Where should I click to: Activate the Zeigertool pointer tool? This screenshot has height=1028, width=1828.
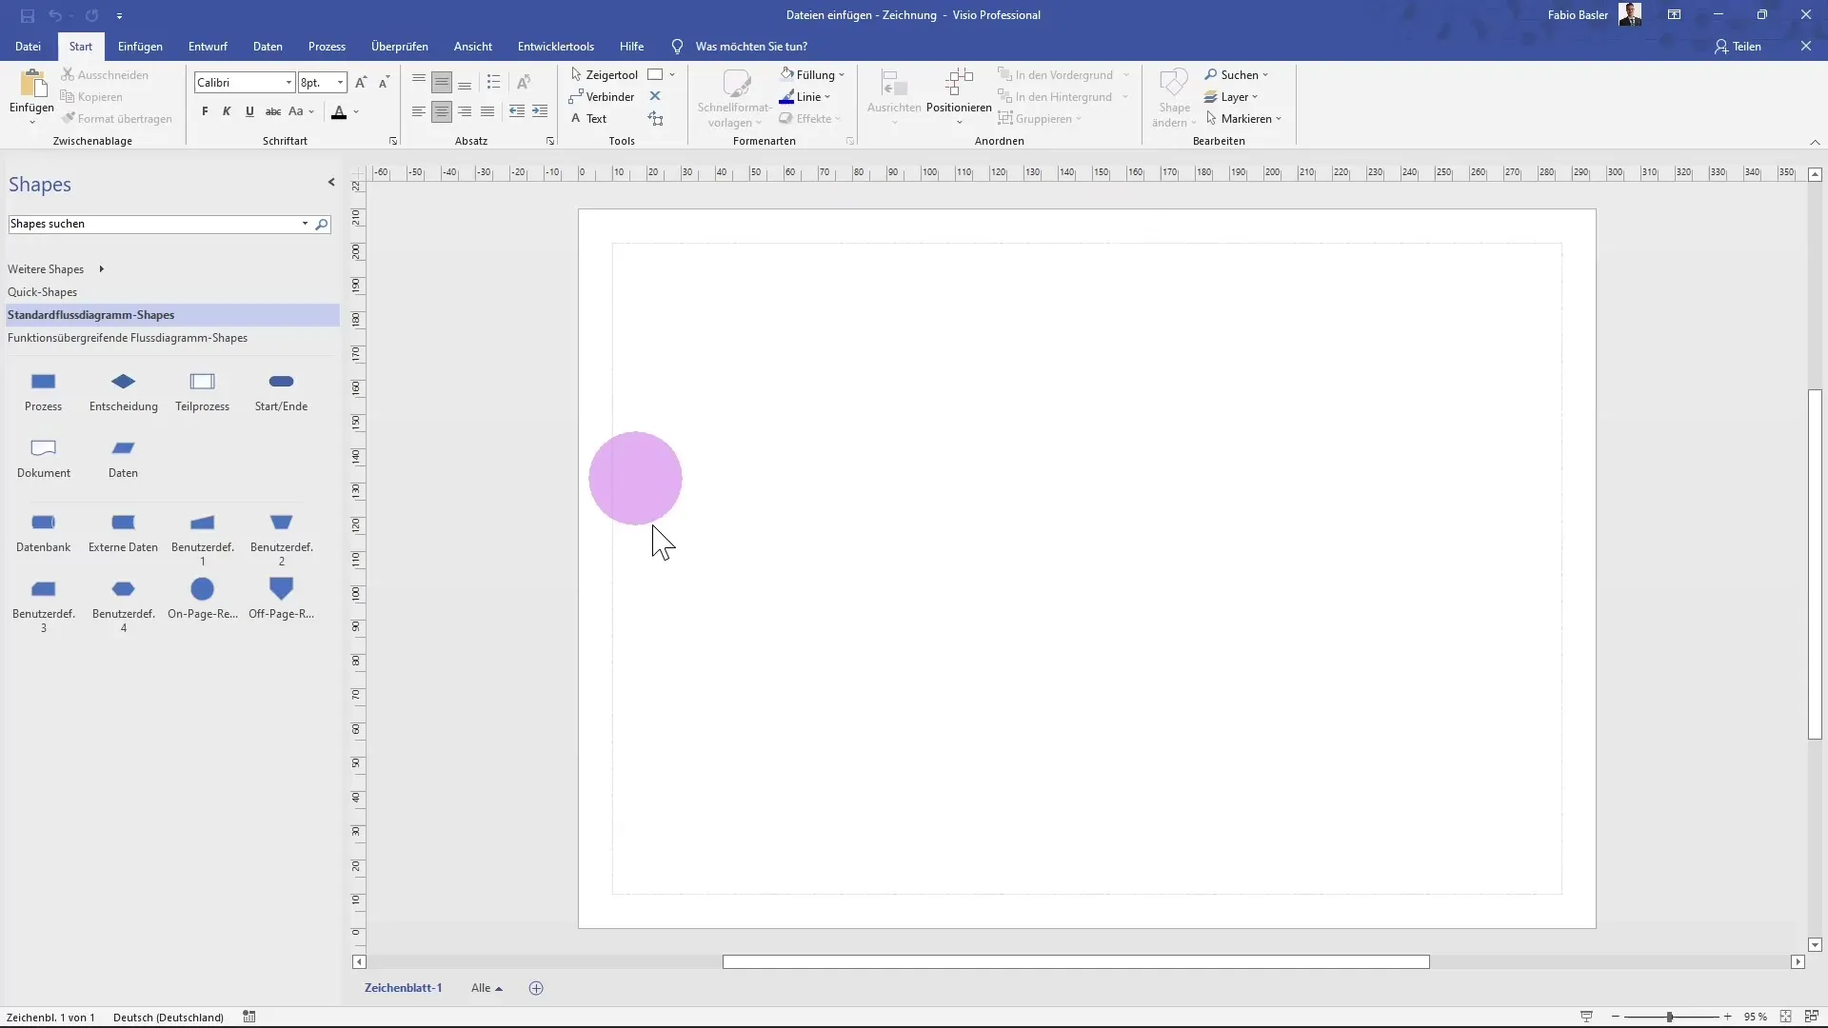[604, 74]
